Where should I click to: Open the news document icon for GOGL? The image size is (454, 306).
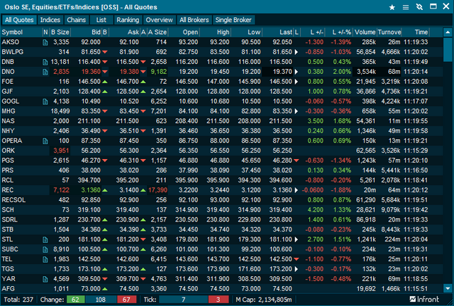pyautogui.click(x=45, y=102)
